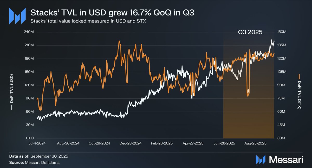Click the white DeFi TVL (USD) legend label

point(11,93)
